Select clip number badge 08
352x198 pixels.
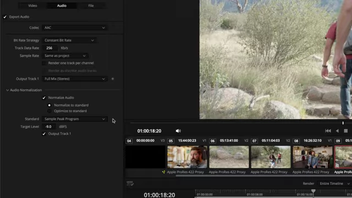[296, 141]
